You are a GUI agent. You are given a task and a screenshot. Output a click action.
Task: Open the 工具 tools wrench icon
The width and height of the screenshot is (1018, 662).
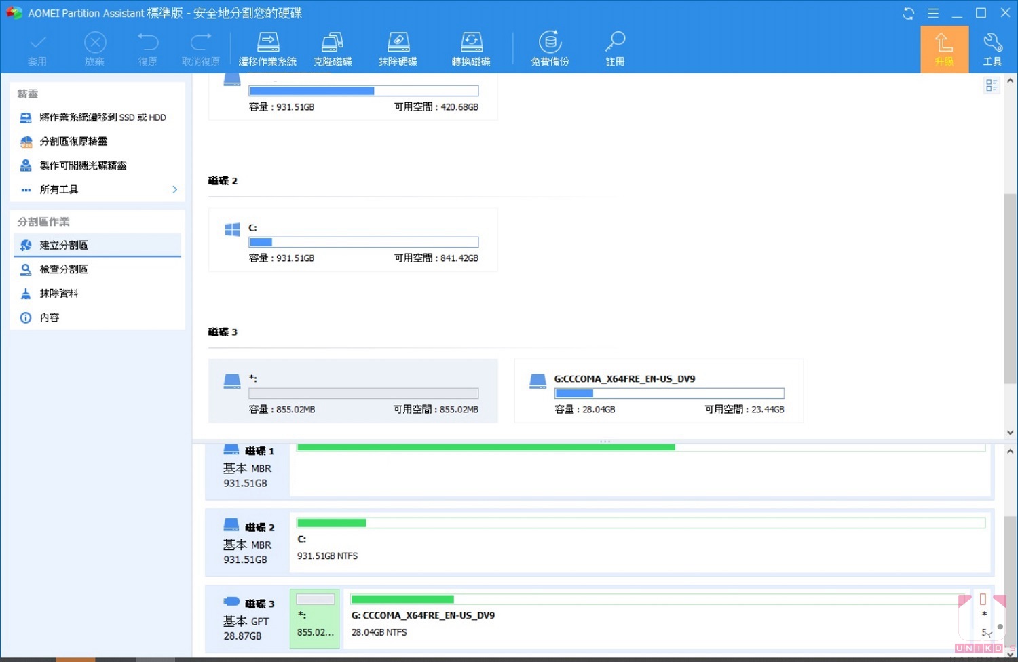pyautogui.click(x=992, y=49)
